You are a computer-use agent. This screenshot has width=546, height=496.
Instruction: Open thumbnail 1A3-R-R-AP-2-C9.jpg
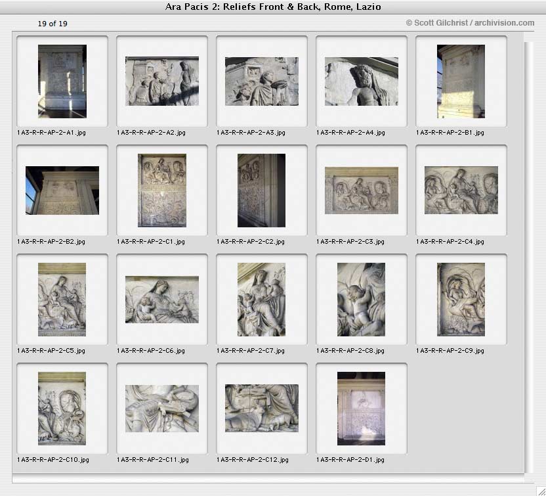(461, 300)
